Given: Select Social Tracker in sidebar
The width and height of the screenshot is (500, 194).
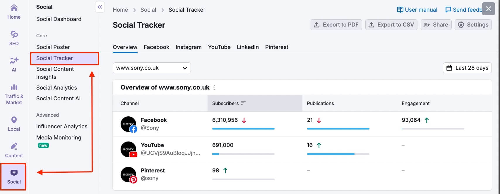Looking at the screenshot, I should [64, 58].
